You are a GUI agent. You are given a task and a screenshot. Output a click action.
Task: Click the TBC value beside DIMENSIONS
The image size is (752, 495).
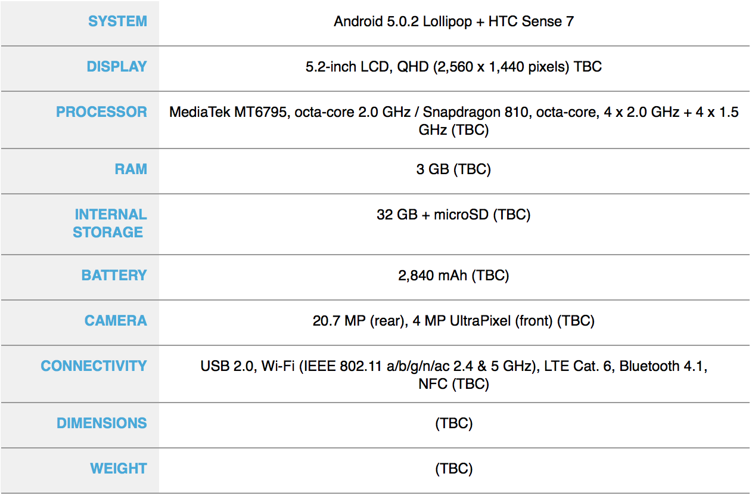coord(453,423)
